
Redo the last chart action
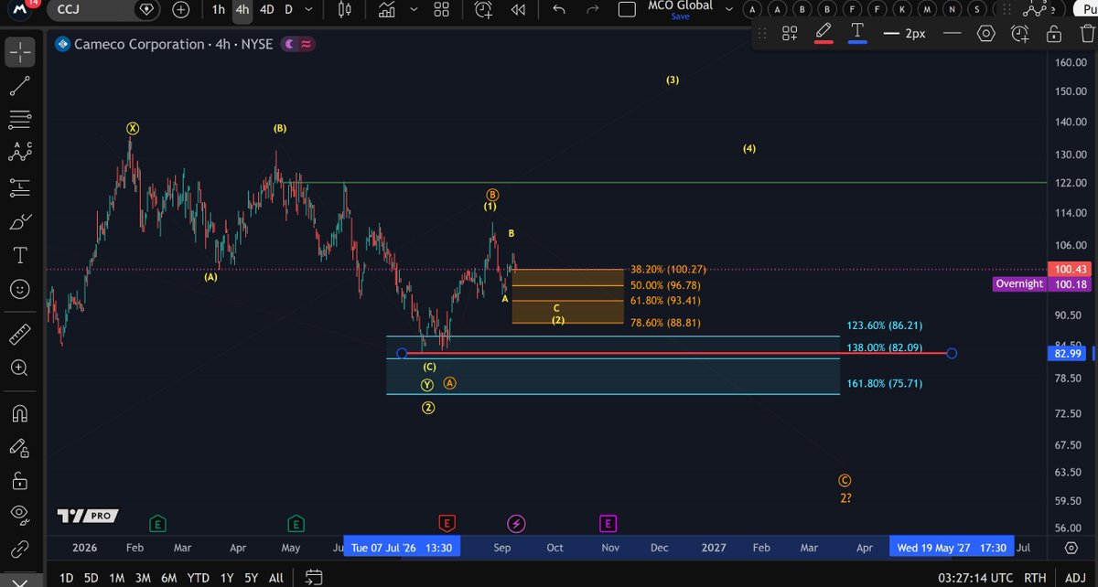tap(592, 10)
